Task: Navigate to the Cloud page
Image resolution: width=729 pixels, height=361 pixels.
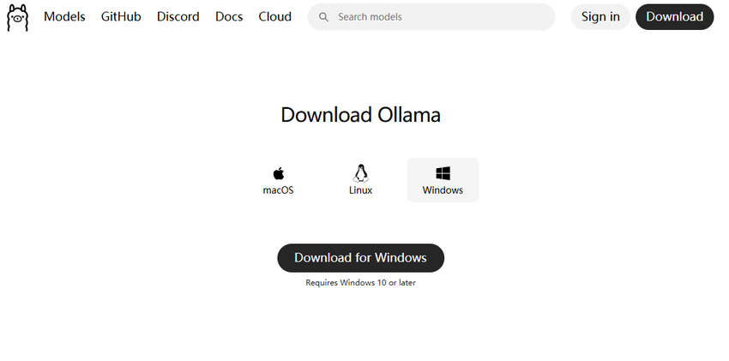Action: click(x=274, y=17)
